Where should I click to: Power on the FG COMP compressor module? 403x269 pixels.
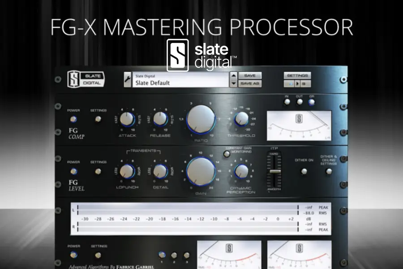pyautogui.click(x=73, y=119)
